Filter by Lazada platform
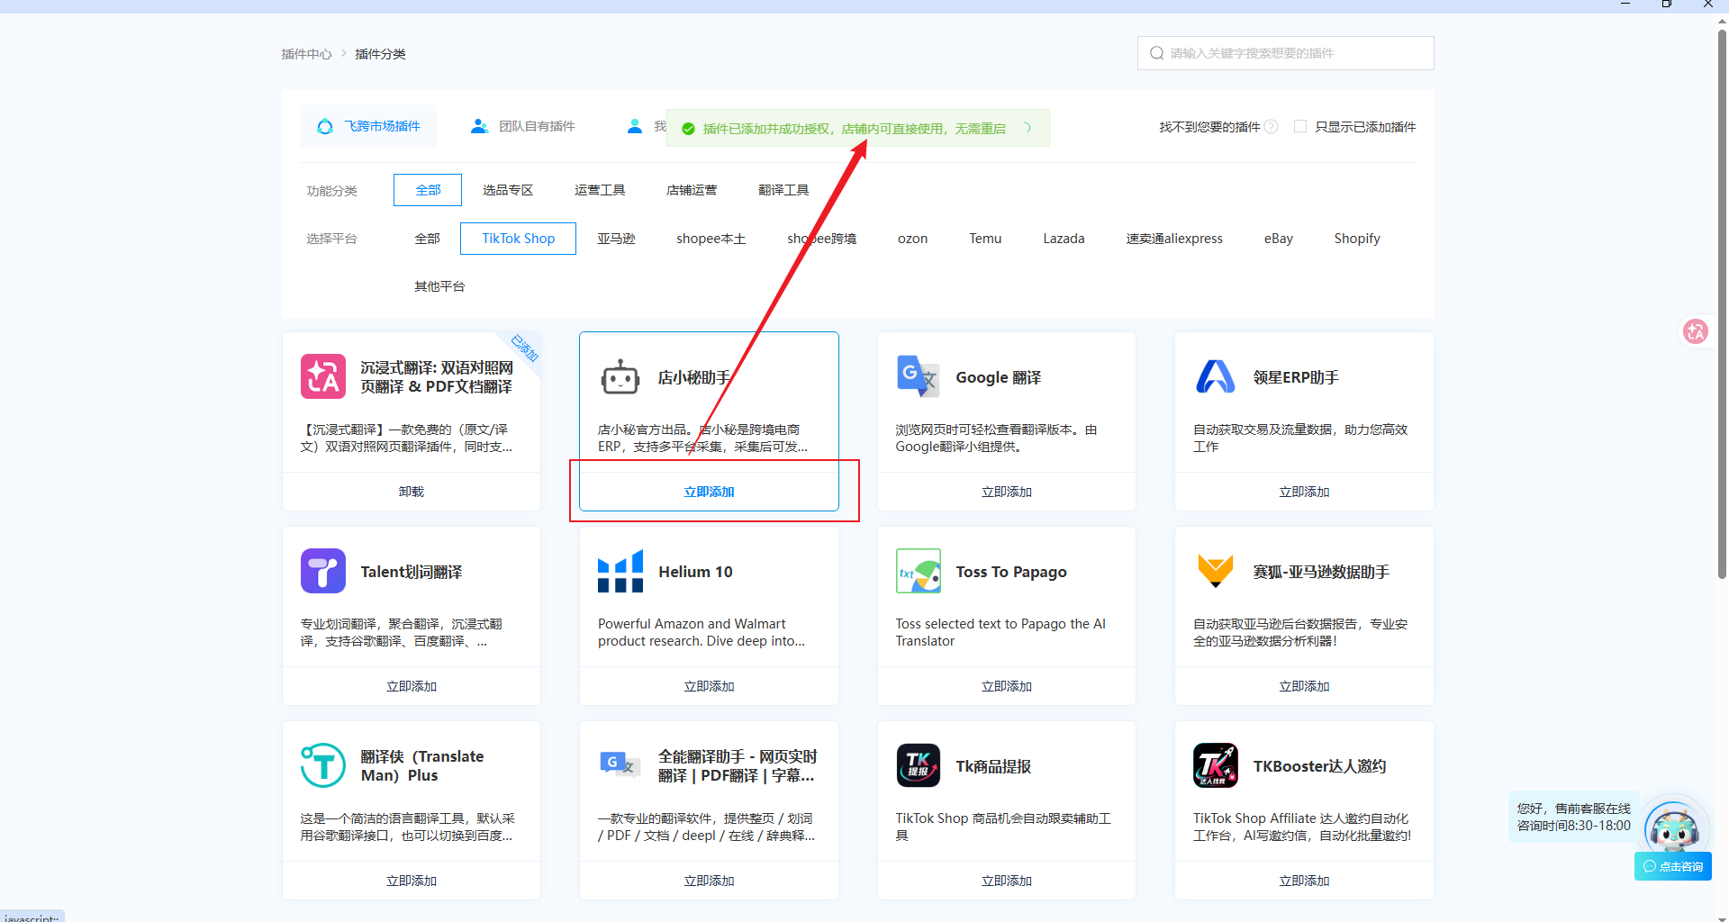The height and width of the screenshot is (922, 1729). 1064,239
